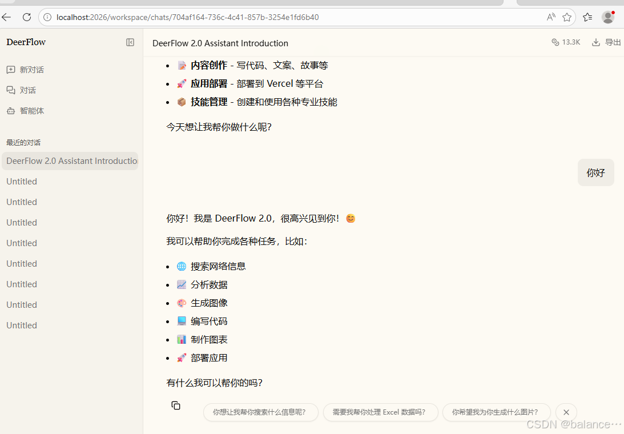Click the browser address bar URL
Image resolution: width=624 pixels, height=434 pixels.
187,17
